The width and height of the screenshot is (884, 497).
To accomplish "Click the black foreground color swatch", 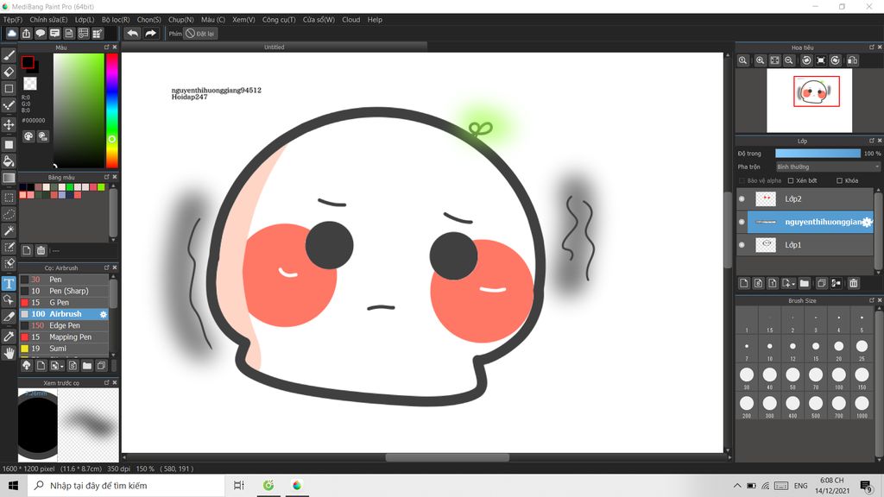I will [28, 62].
